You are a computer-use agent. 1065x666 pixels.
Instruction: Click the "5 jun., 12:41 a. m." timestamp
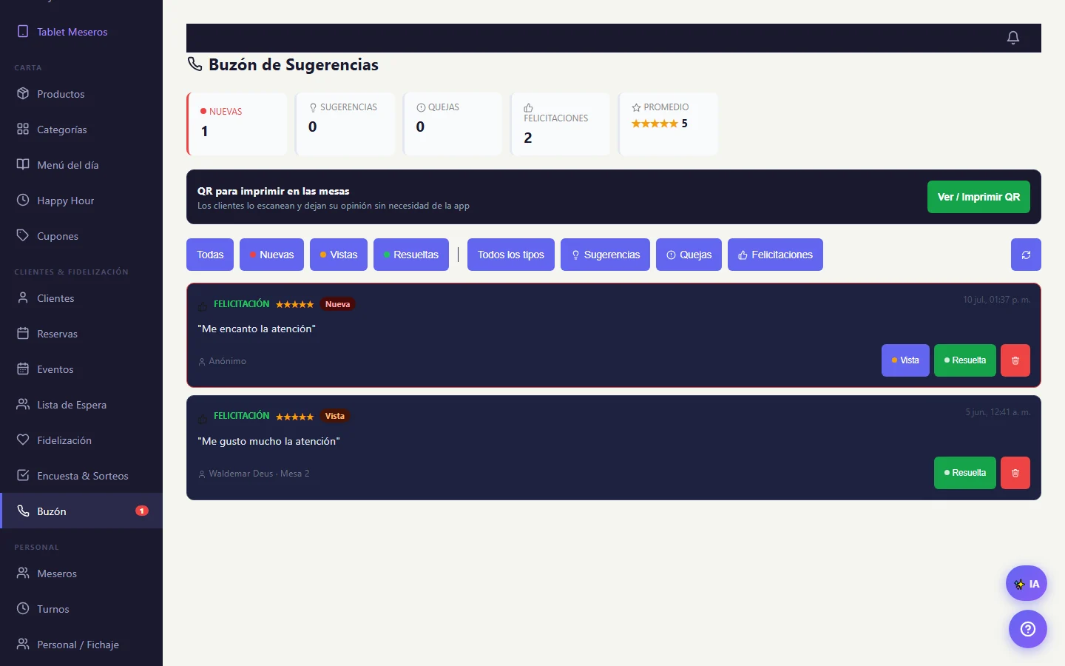pos(998,412)
